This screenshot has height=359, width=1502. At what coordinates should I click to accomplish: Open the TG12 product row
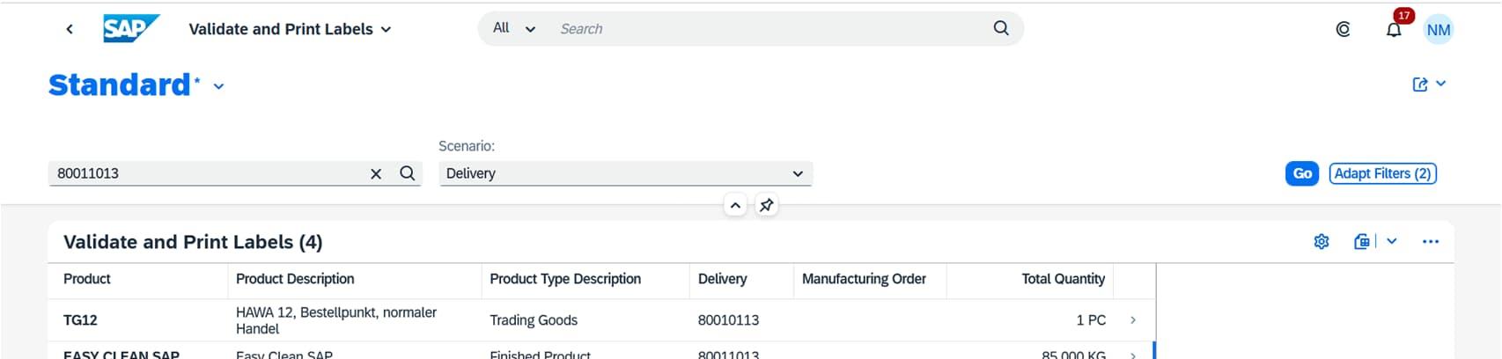click(x=1132, y=320)
